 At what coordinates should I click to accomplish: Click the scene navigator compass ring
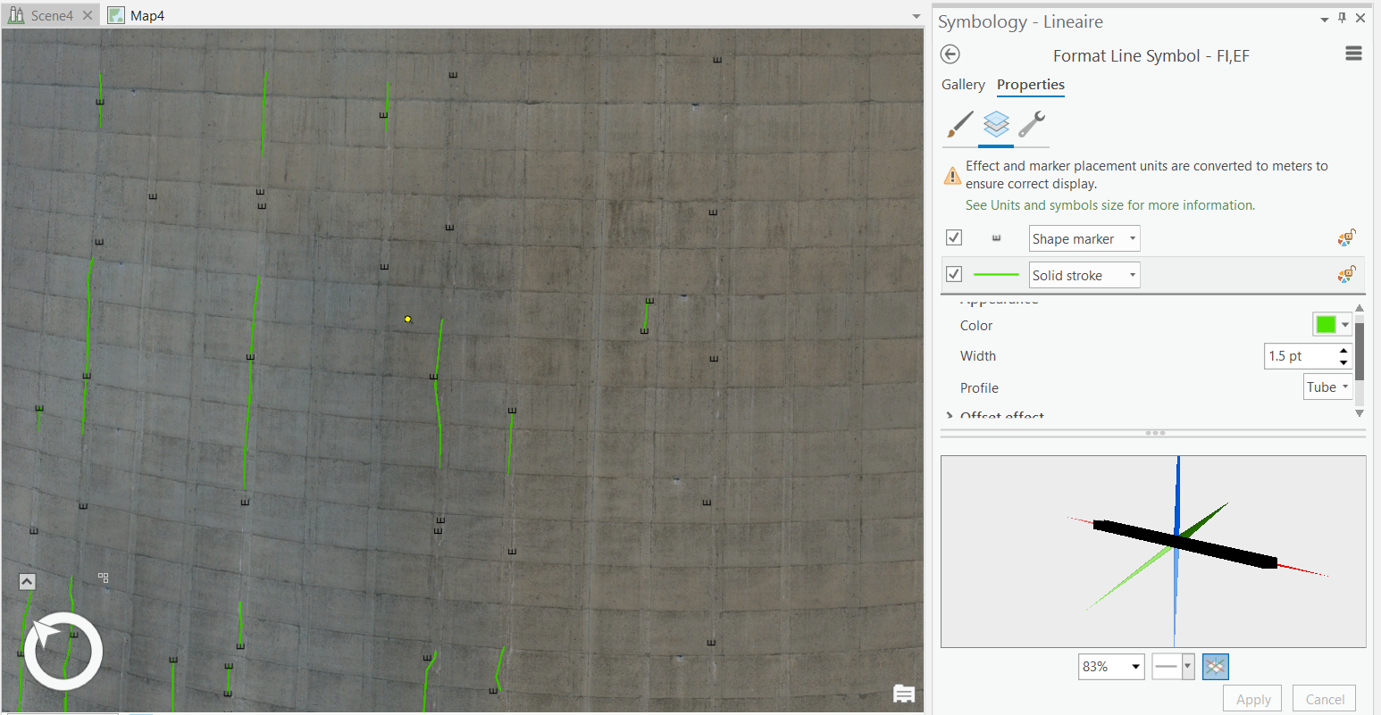click(63, 652)
